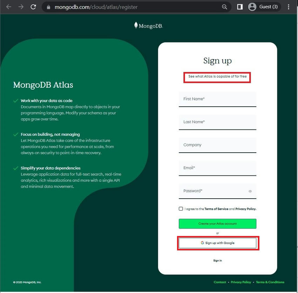Click the MongoDB leaf logo
Viewport: 298px width, 293px height.
(x=136, y=25)
